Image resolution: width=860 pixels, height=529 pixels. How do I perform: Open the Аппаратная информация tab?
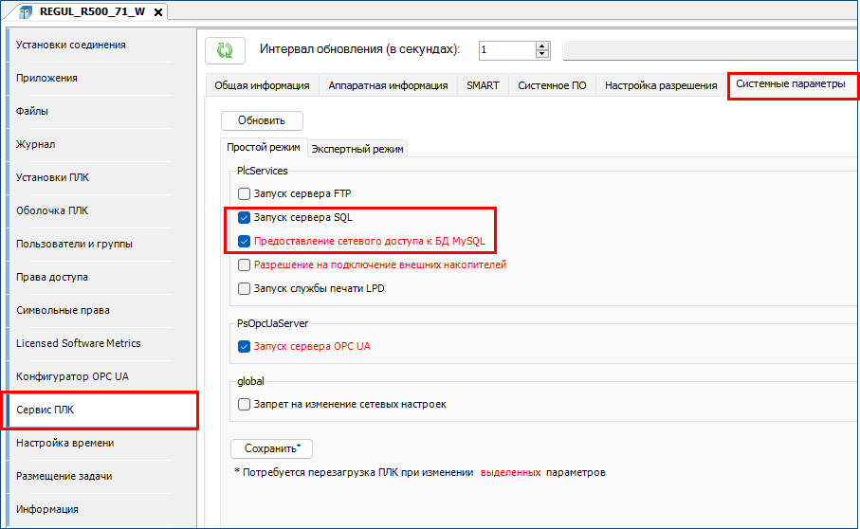pos(388,85)
